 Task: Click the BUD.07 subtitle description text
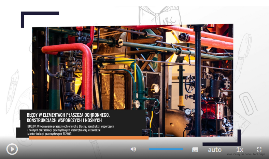click(70, 130)
